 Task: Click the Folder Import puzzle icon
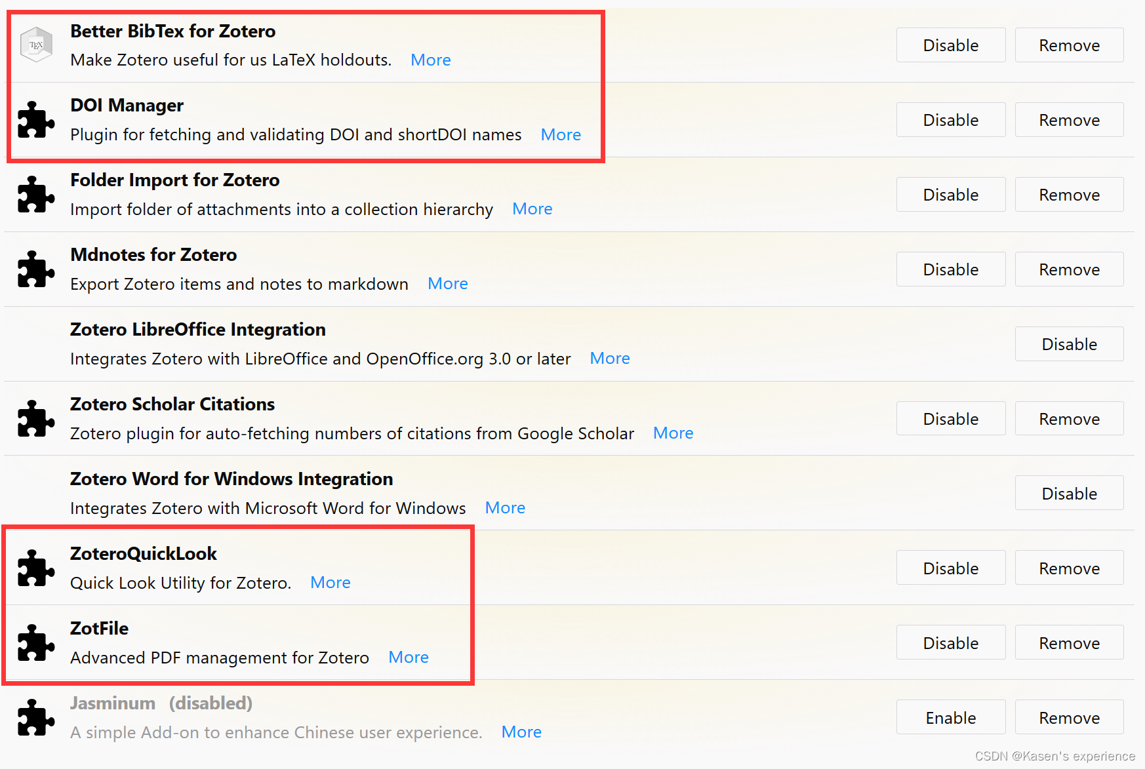click(x=36, y=194)
